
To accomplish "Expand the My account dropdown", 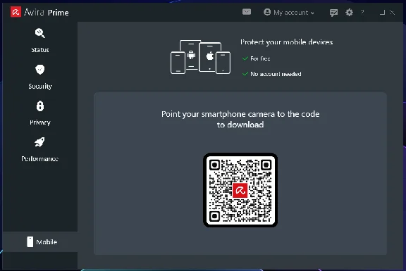I will (x=289, y=13).
